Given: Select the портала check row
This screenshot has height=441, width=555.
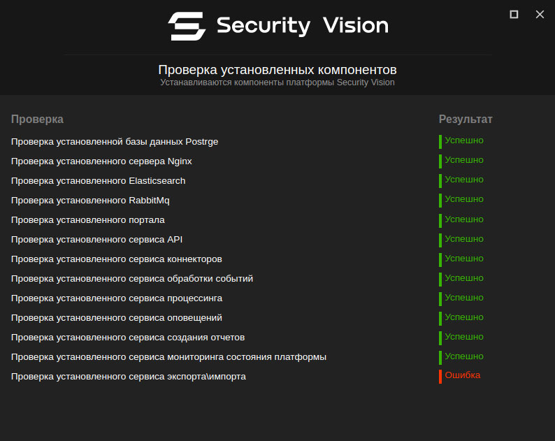Looking at the screenshot, I should tap(88, 220).
